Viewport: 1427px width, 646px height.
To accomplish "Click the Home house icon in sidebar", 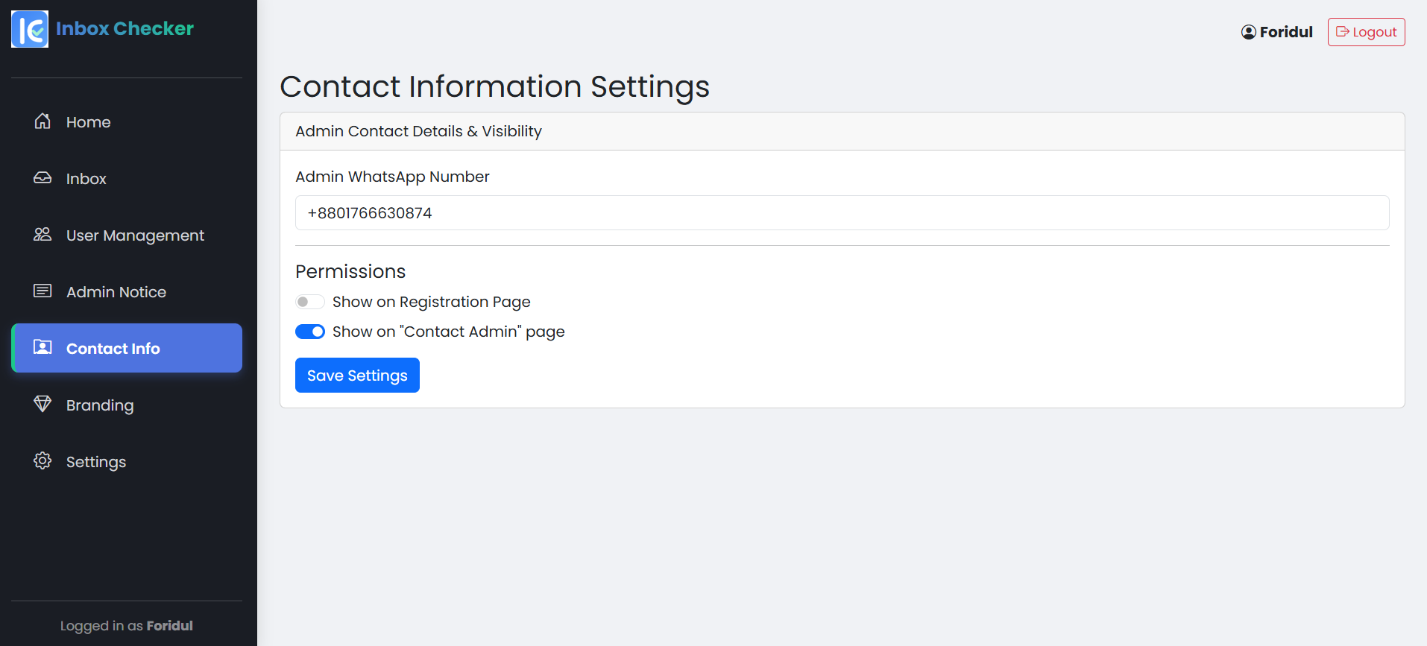I will pos(42,121).
